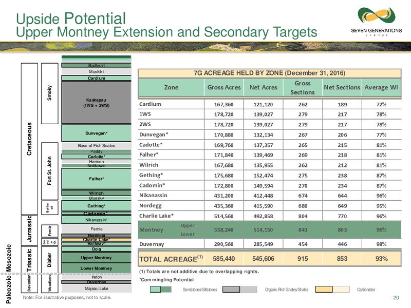Click the Seven Generations Energy logo
The image size is (411, 308).
pyautogui.click(x=377, y=22)
